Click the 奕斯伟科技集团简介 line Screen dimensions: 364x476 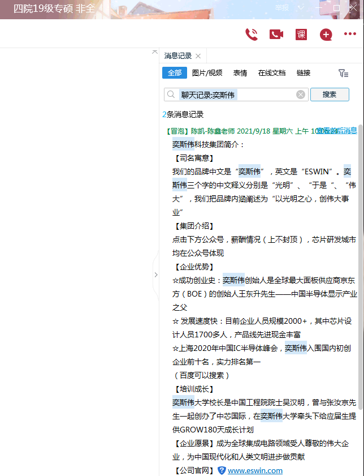[208, 144]
